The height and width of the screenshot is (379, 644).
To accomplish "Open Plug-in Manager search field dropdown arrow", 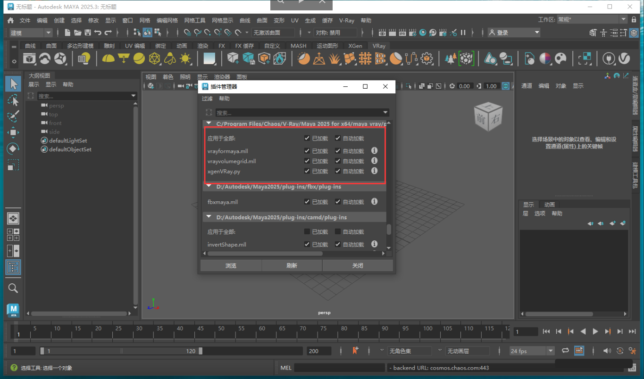I will [x=385, y=113].
